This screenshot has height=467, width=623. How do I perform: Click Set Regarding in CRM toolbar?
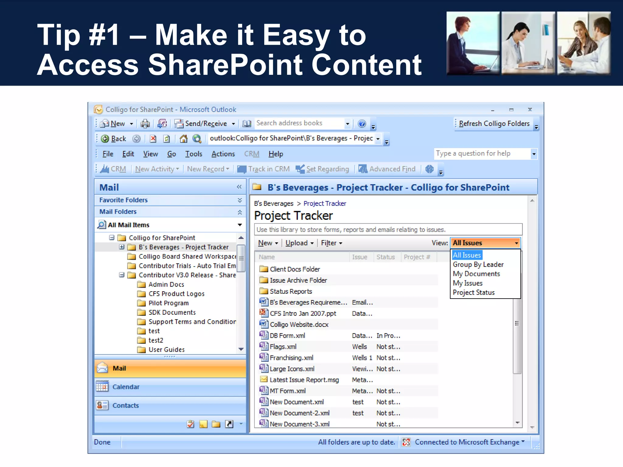coord(323,169)
